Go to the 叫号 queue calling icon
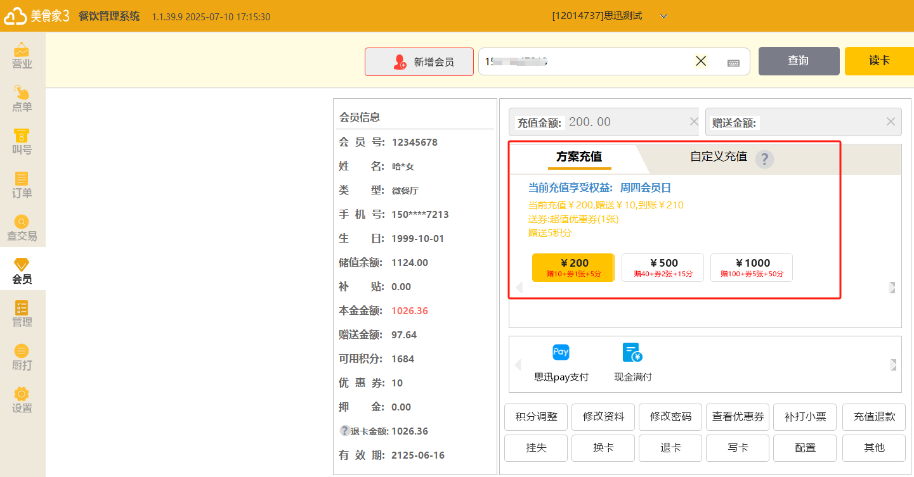 point(22,142)
